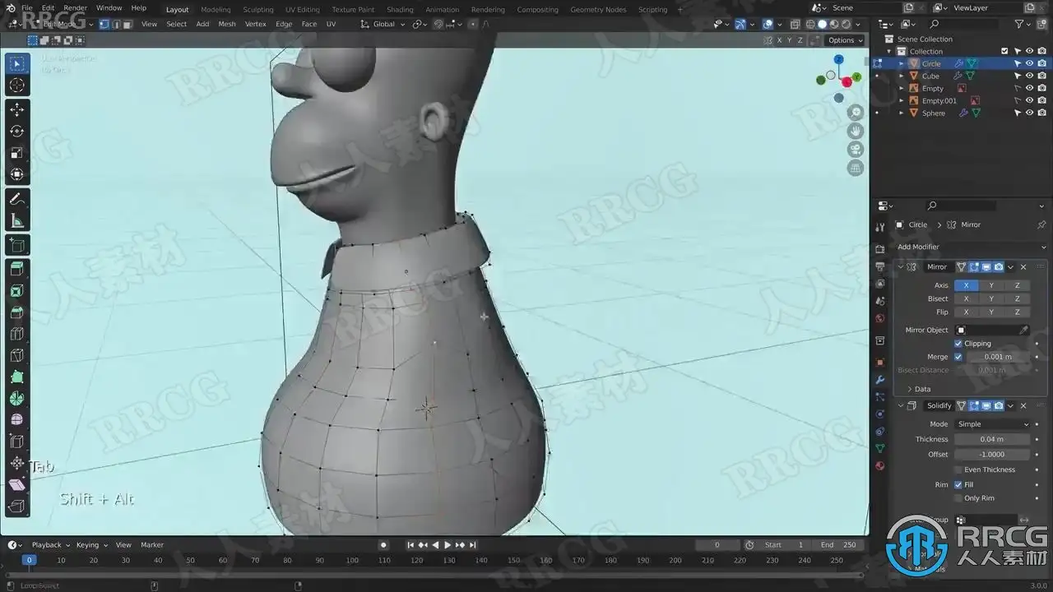
Task: Select the Bevel tool
Action: coord(17,312)
